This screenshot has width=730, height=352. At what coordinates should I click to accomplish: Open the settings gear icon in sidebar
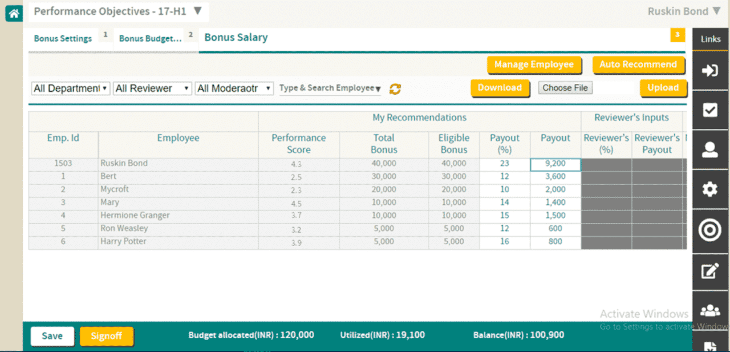(x=710, y=189)
